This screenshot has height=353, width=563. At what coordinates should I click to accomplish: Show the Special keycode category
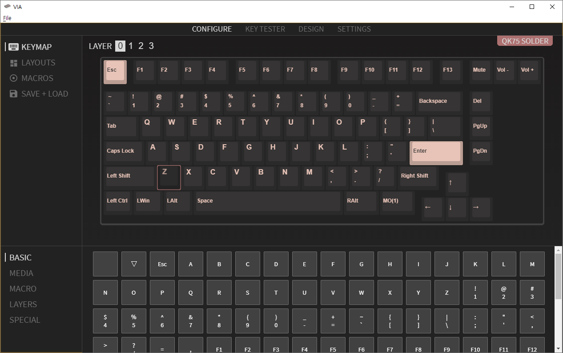pos(25,320)
